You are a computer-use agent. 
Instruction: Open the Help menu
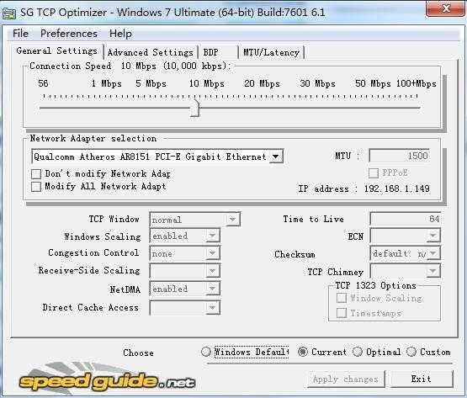point(120,34)
